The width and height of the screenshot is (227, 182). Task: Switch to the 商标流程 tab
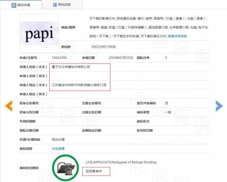(x=64, y=5)
